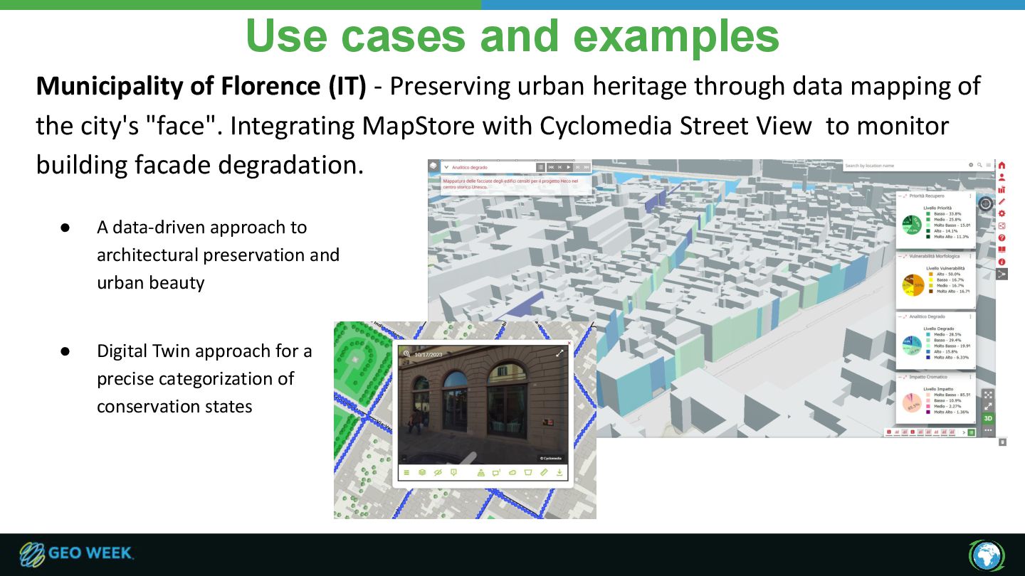
Task: Close the Cyclomedia street view popup
Action: [569, 343]
